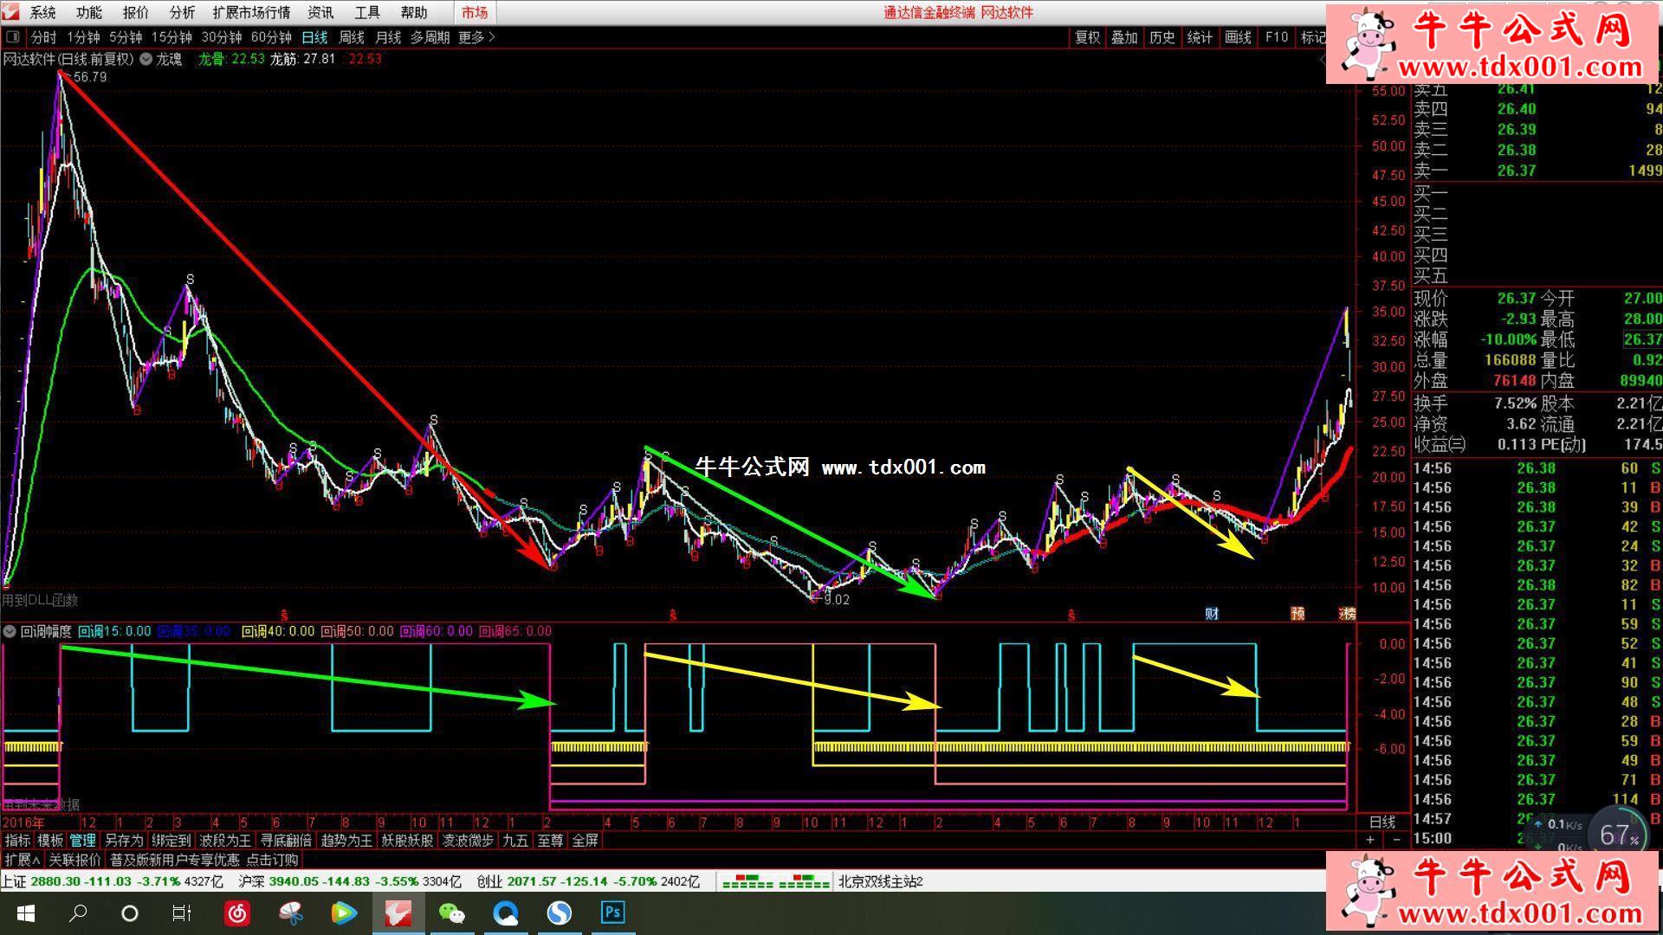Click the 绑定到 button
This screenshot has width=1663, height=935.
pyautogui.click(x=171, y=840)
